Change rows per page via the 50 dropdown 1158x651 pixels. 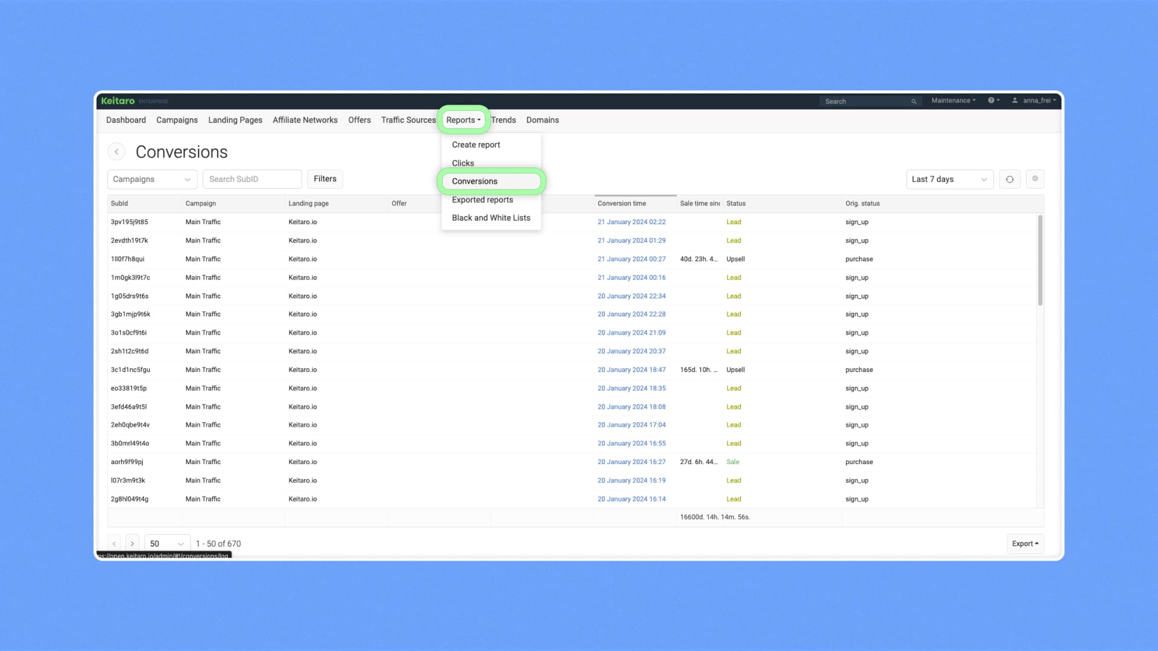click(166, 543)
